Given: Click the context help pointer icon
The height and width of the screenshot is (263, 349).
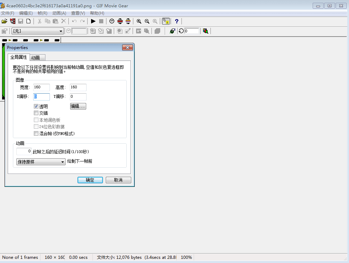Looking at the screenshot, I should point(166,21).
